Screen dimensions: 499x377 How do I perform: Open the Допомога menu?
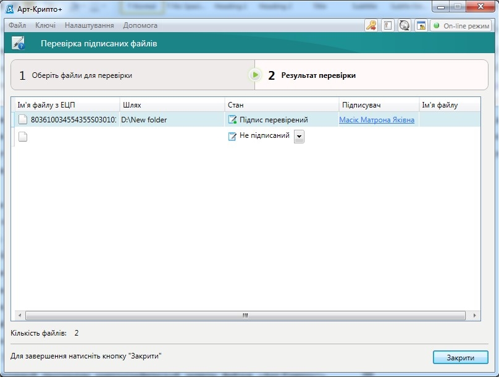[x=140, y=25]
